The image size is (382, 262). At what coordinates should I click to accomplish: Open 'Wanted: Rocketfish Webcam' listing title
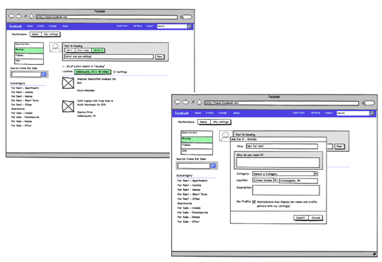tap(96, 80)
